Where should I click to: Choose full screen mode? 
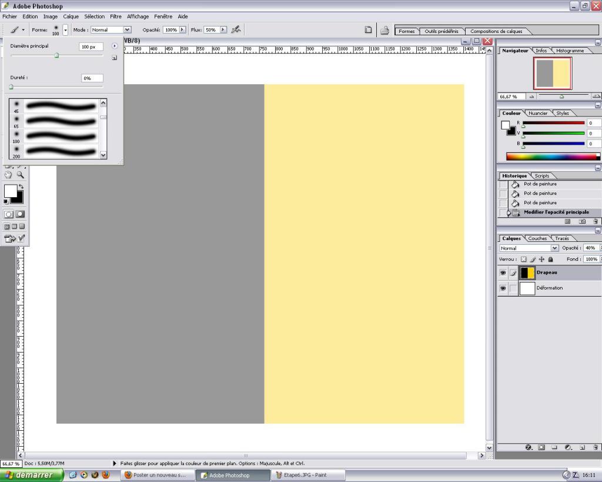click(x=22, y=227)
